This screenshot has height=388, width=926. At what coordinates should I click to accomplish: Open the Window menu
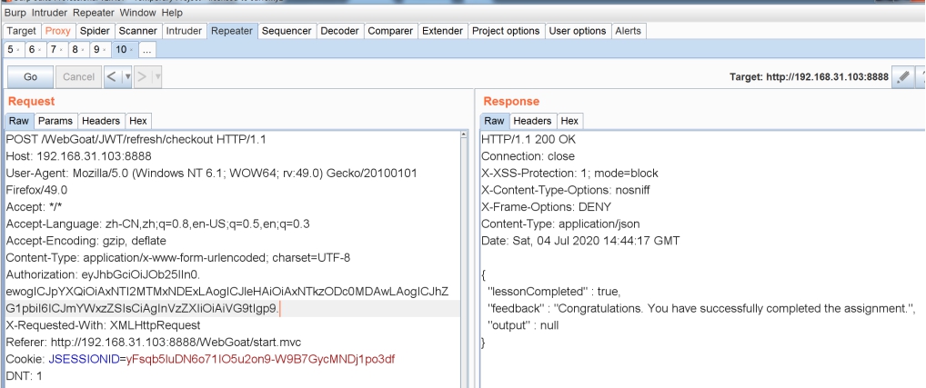[137, 13]
